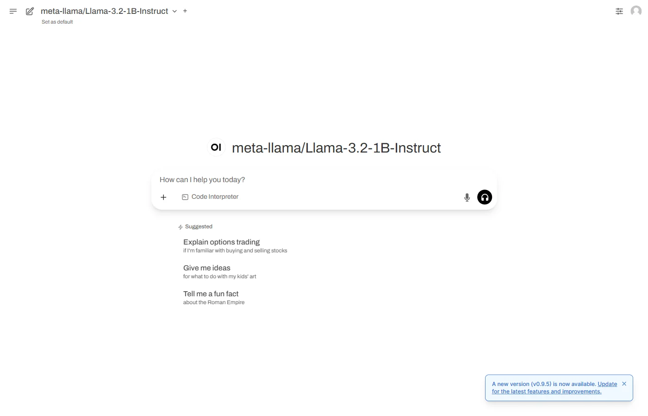Screen dimensions: 648x416
Task: Click the OI model logo
Action: [216, 147]
